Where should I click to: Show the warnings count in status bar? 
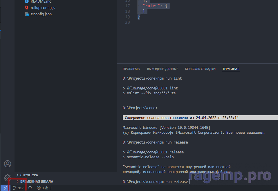click(48, 188)
